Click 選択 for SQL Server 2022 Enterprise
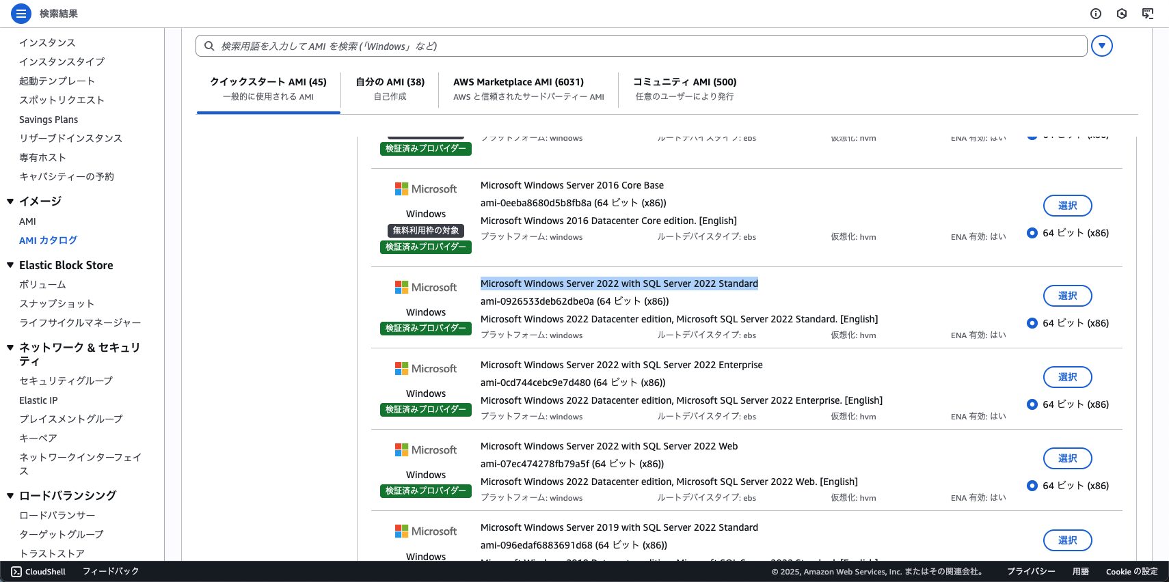This screenshot has height=582, width=1169. pyautogui.click(x=1067, y=377)
